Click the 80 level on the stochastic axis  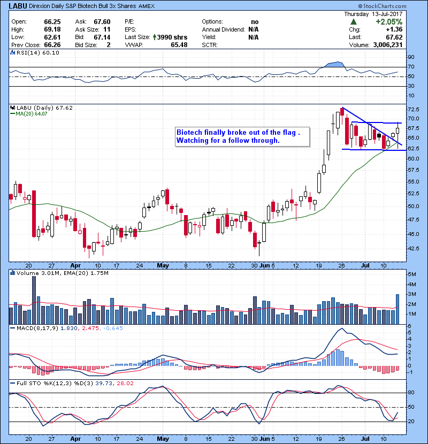(x=411, y=393)
